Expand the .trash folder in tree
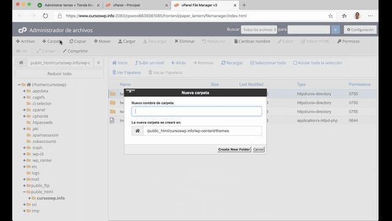The width and height of the screenshot is (392, 221). [x=24, y=148]
